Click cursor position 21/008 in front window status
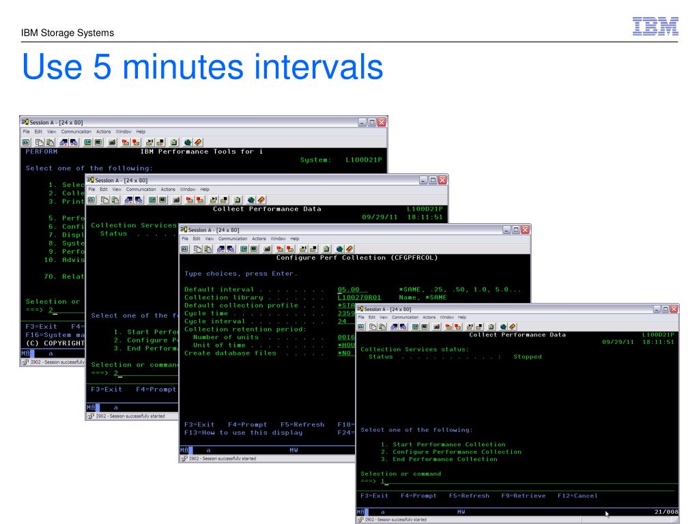The width and height of the screenshot is (699, 524). tap(666, 512)
